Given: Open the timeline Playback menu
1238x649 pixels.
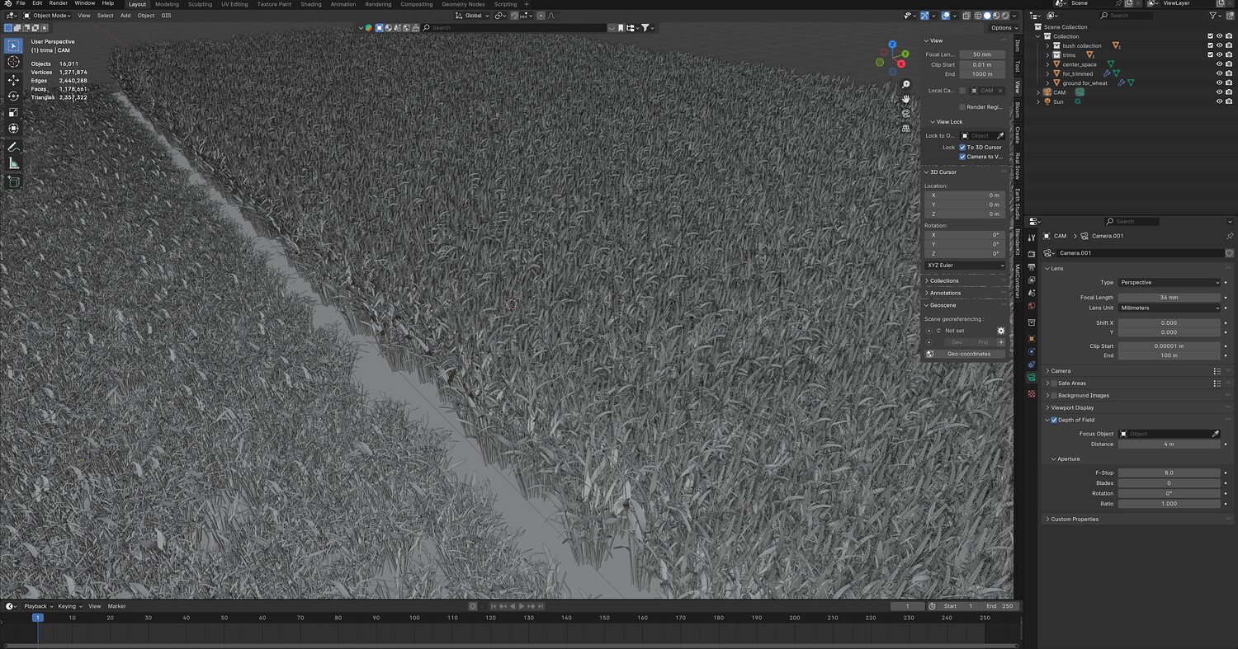Looking at the screenshot, I should [38, 606].
